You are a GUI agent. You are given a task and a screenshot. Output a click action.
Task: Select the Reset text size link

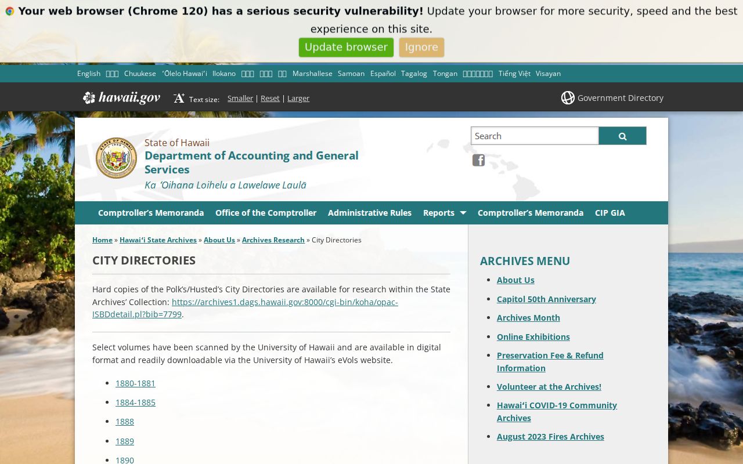pyautogui.click(x=270, y=98)
